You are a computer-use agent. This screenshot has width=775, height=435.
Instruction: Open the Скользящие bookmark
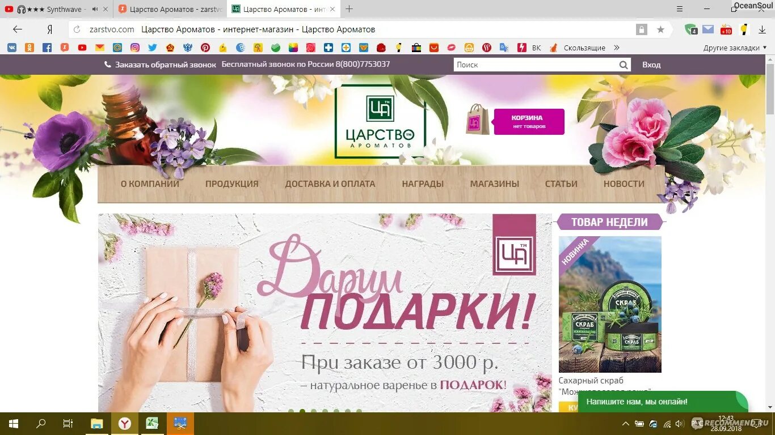tap(584, 48)
